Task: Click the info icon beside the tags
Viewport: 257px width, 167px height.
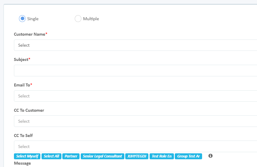Action: coord(210,156)
